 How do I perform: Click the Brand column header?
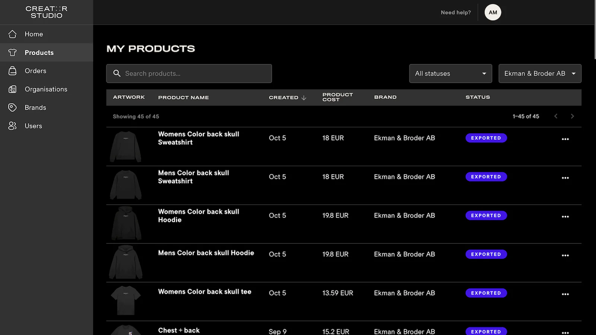tap(385, 97)
